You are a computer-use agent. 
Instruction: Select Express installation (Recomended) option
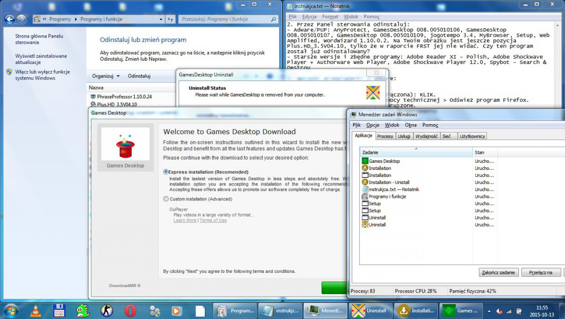166,172
